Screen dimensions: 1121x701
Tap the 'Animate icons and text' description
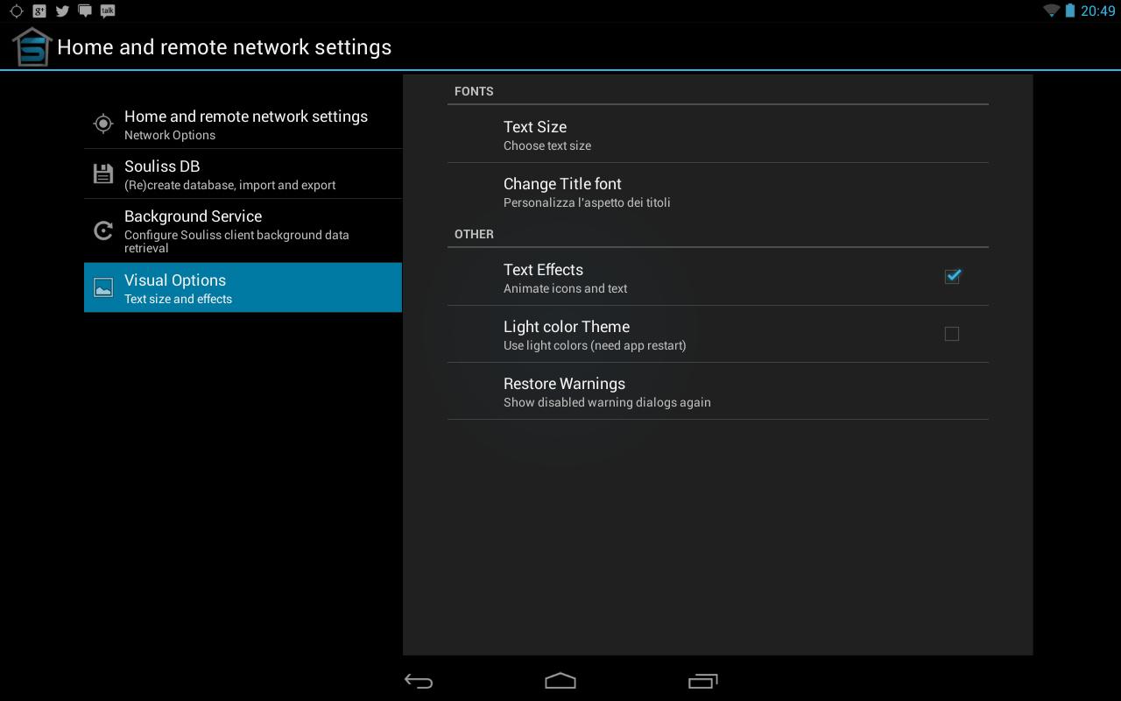(565, 288)
